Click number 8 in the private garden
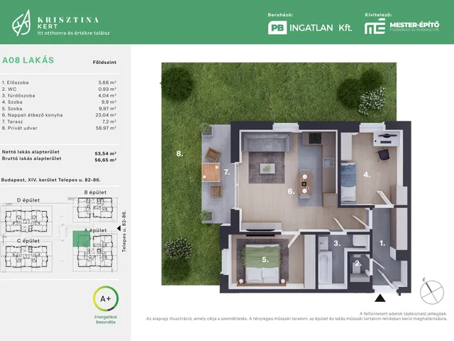 [x=179, y=153]
